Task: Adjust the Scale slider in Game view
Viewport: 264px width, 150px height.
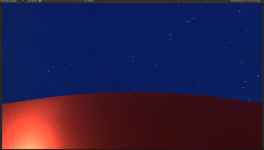Action: tap(61, 1)
